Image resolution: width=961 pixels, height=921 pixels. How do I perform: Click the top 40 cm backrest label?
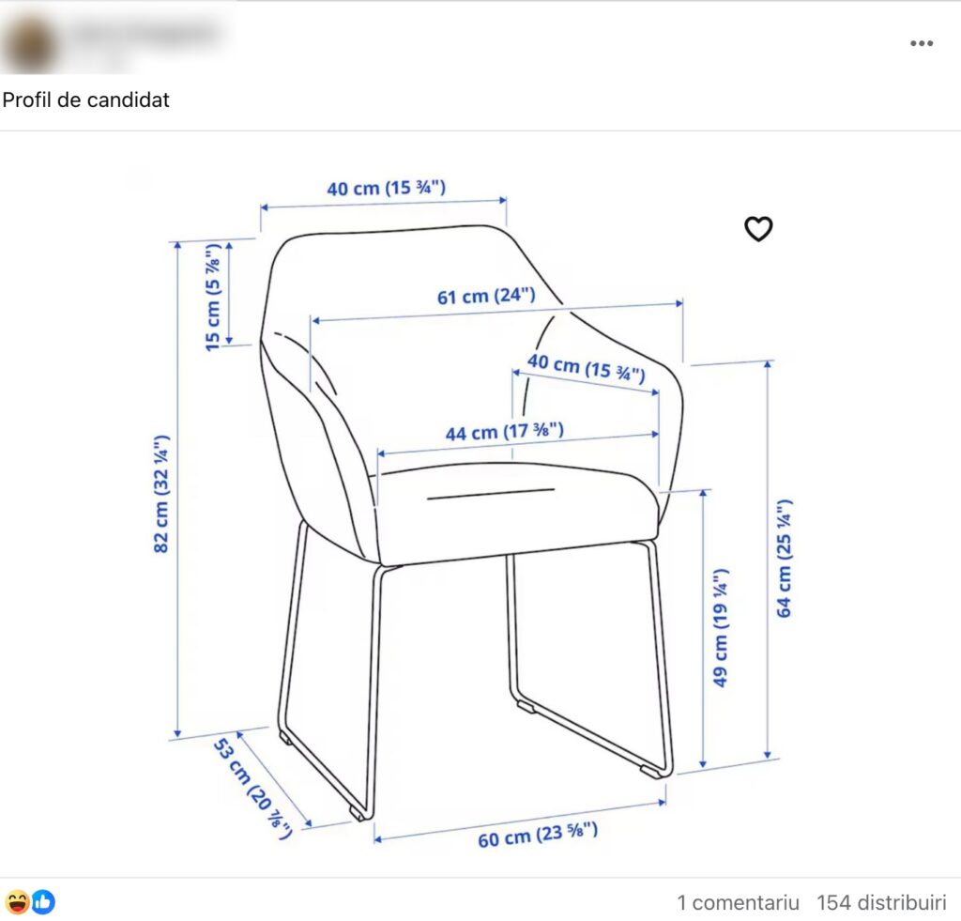click(386, 188)
